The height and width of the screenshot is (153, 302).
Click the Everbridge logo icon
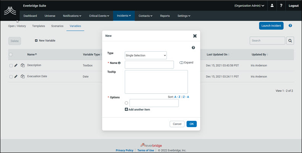pos(10,11)
